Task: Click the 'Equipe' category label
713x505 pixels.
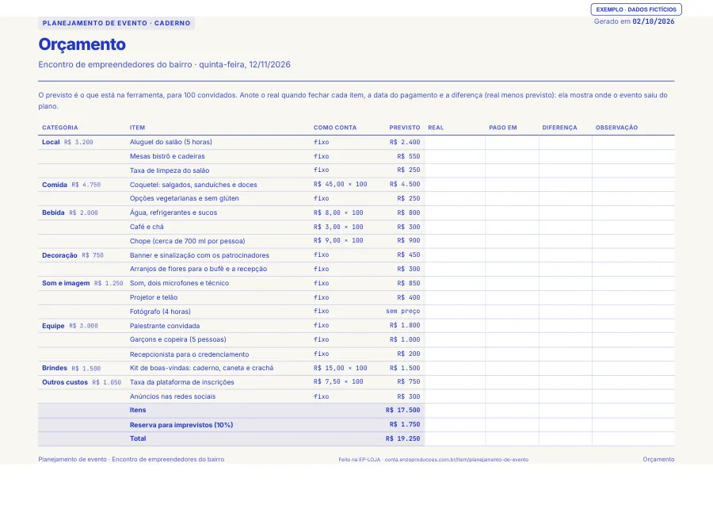Action: click(x=53, y=326)
